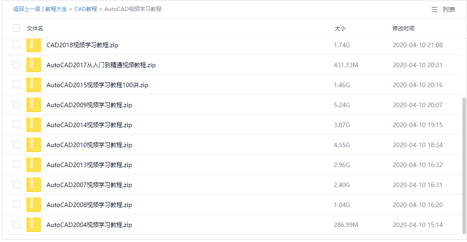Click current folder AutoCAD视频学习教程 breadcrumb
467x242 pixels.
[133, 9]
